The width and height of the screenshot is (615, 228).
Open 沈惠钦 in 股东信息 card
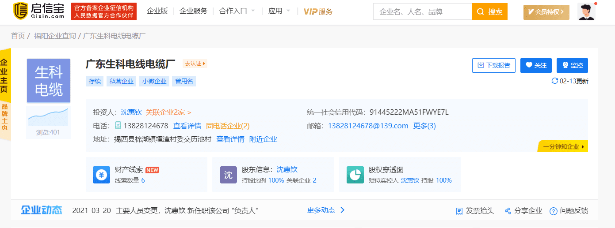287,169
